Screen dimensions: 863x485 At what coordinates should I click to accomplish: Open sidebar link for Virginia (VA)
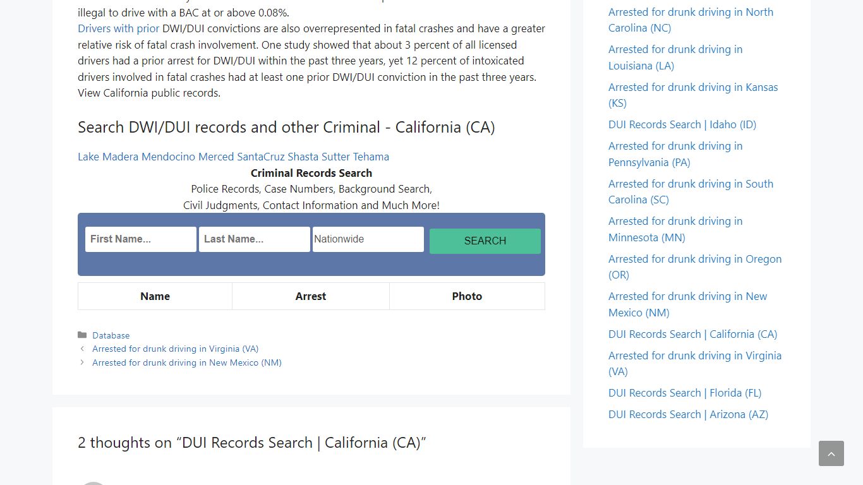pyautogui.click(x=695, y=363)
